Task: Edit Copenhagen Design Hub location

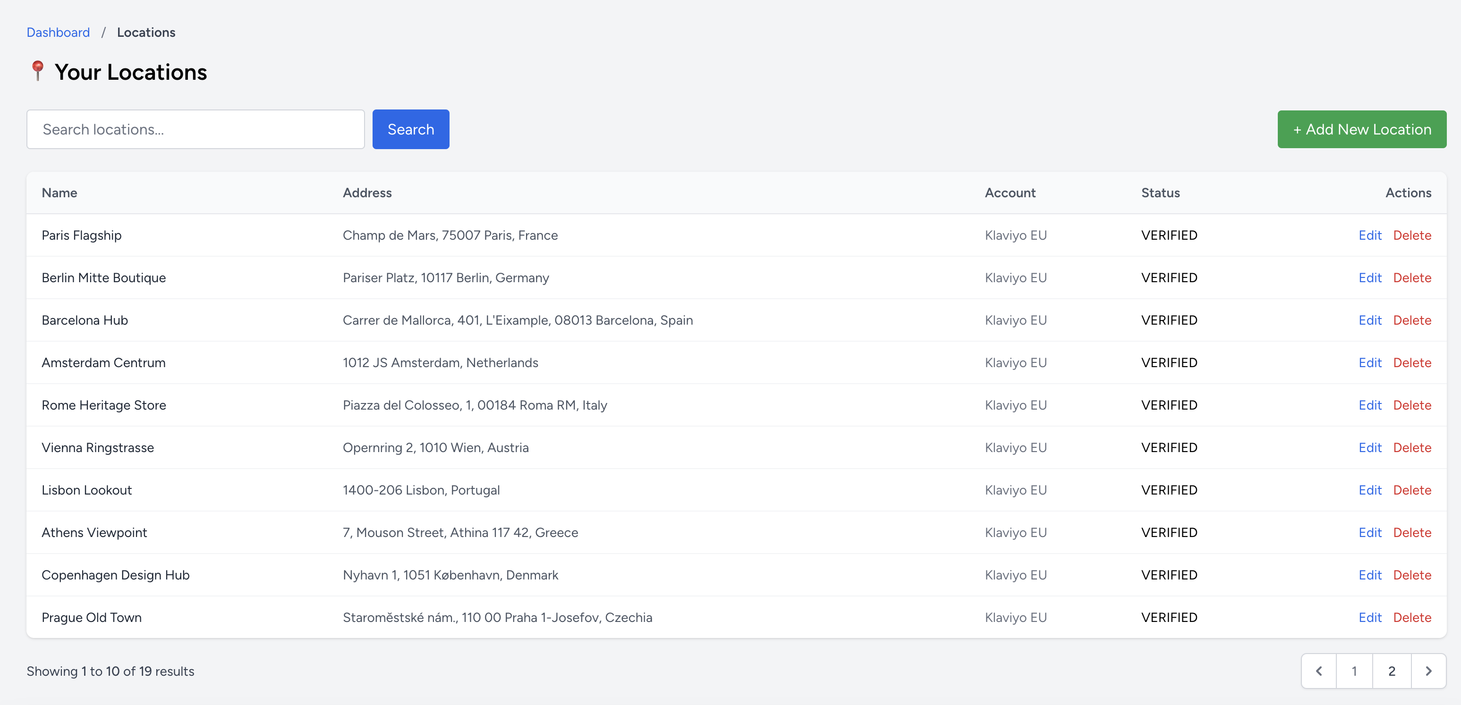Action: [1370, 575]
